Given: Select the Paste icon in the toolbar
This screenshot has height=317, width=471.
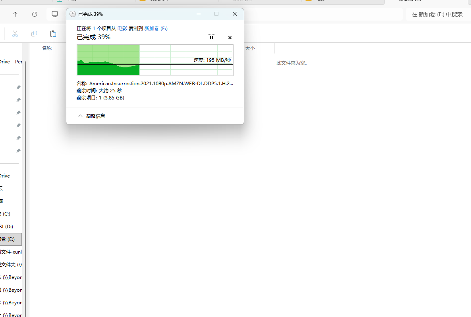Looking at the screenshot, I should tap(53, 34).
